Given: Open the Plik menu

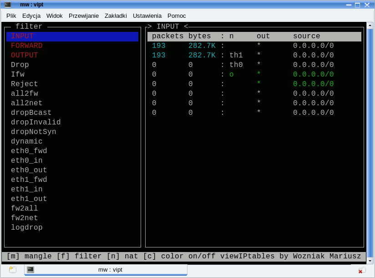Looking at the screenshot, I should (11, 15).
